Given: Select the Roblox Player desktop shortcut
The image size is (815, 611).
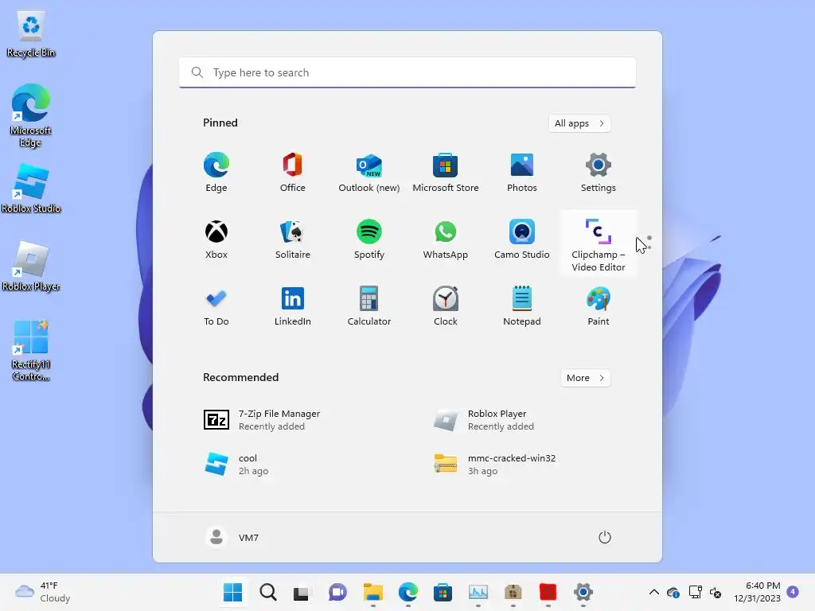Looking at the screenshot, I should point(31,267).
